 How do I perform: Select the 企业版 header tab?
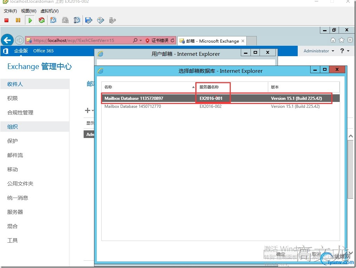[21, 51]
